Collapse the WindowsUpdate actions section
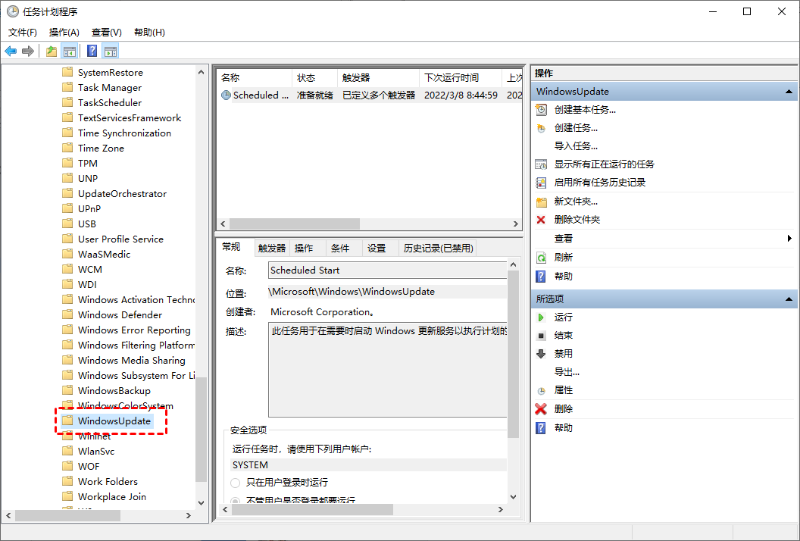The width and height of the screenshot is (800, 541). point(789,92)
